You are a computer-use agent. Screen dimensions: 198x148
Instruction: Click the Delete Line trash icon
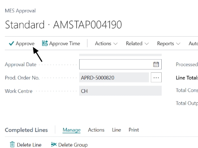click(x=12, y=144)
